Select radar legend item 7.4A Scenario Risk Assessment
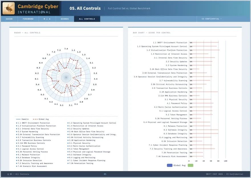This screenshot has width=251, height=178. 32,166
